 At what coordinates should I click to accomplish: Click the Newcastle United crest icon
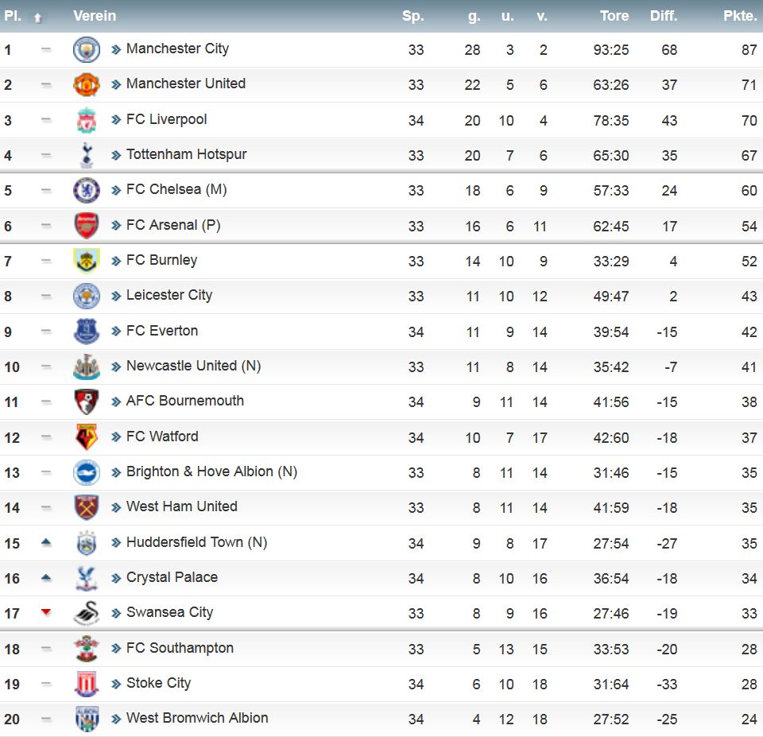pos(86,367)
